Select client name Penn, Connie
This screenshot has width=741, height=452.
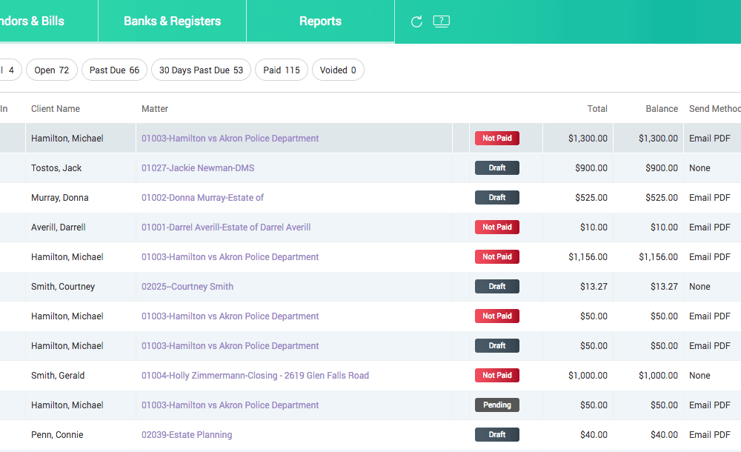click(57, 434)
